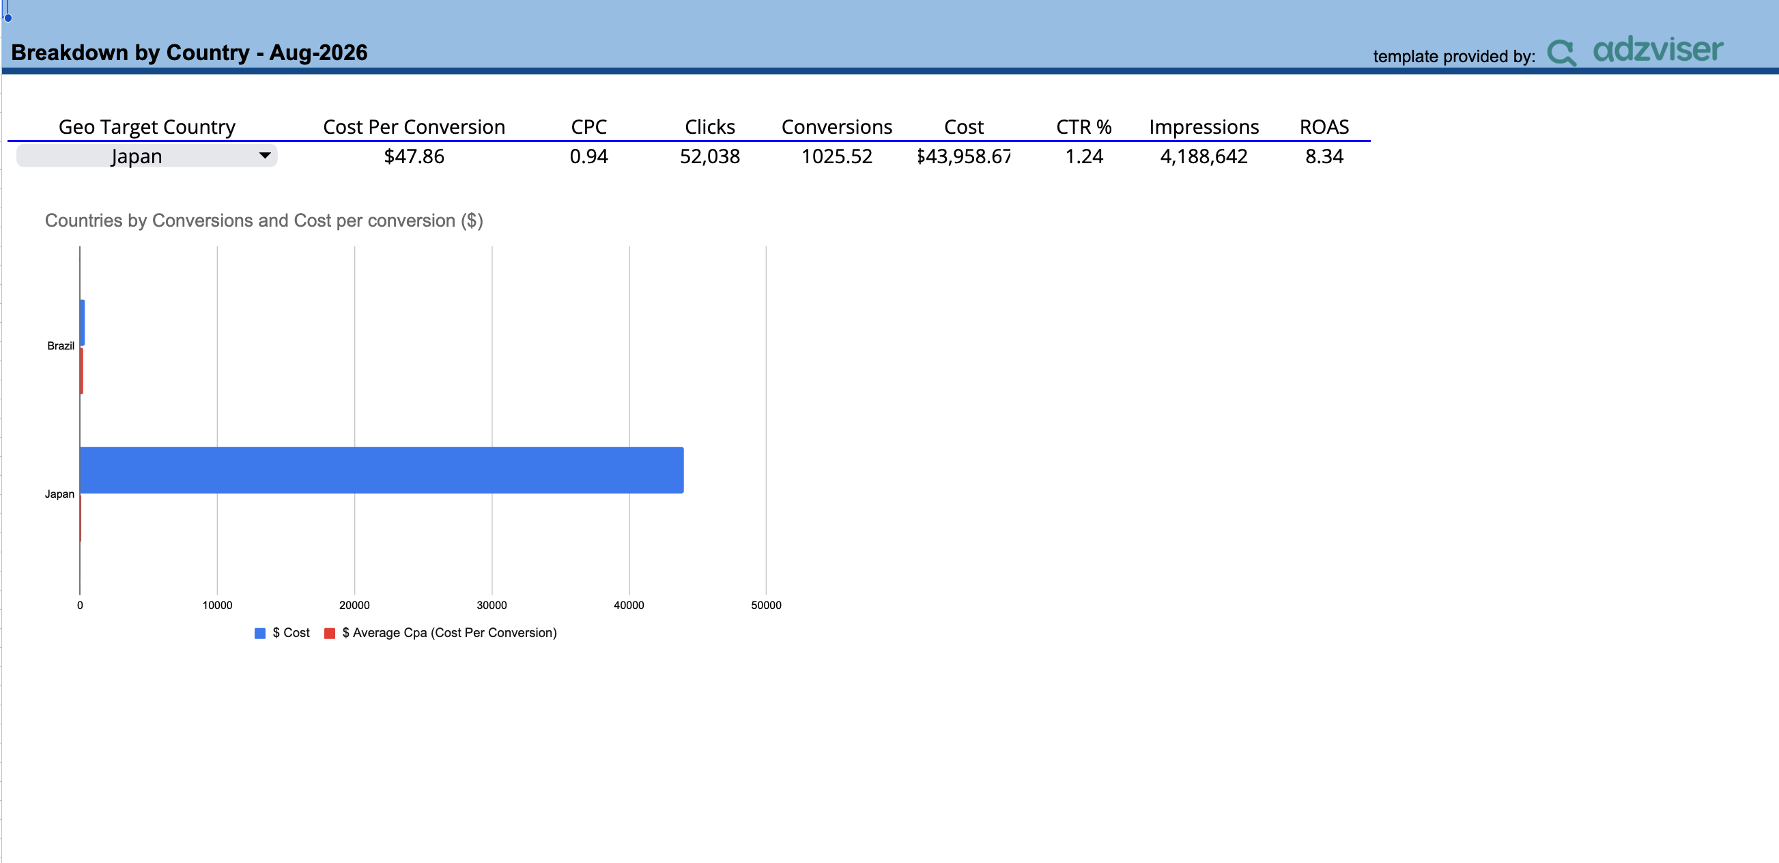Click the 'CPC' column header
This screenshot has width=1779, height=863.
tap(589, 127)
